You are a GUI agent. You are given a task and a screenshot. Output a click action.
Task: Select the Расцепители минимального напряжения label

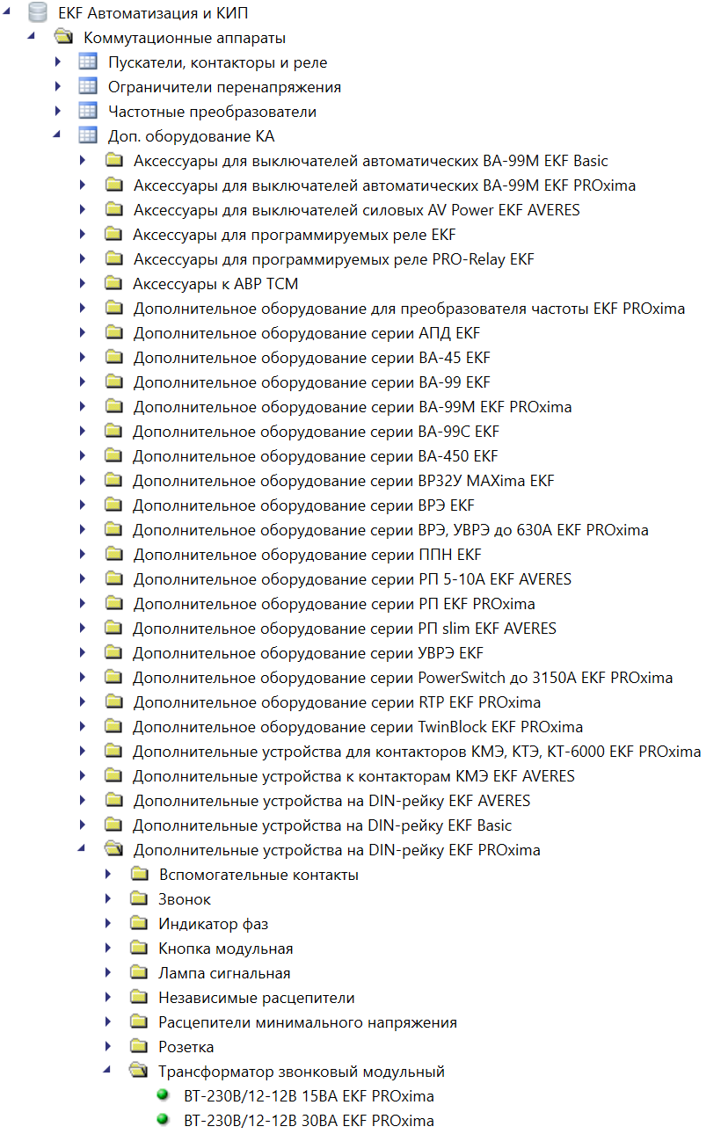pos(308,1022)
